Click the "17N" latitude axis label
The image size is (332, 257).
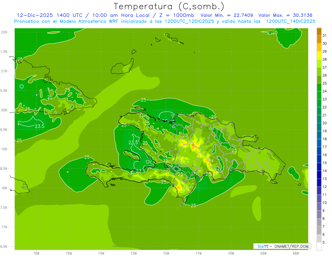point(4,227)
